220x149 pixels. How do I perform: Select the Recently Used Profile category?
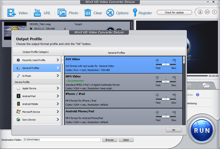pos(37,60)
